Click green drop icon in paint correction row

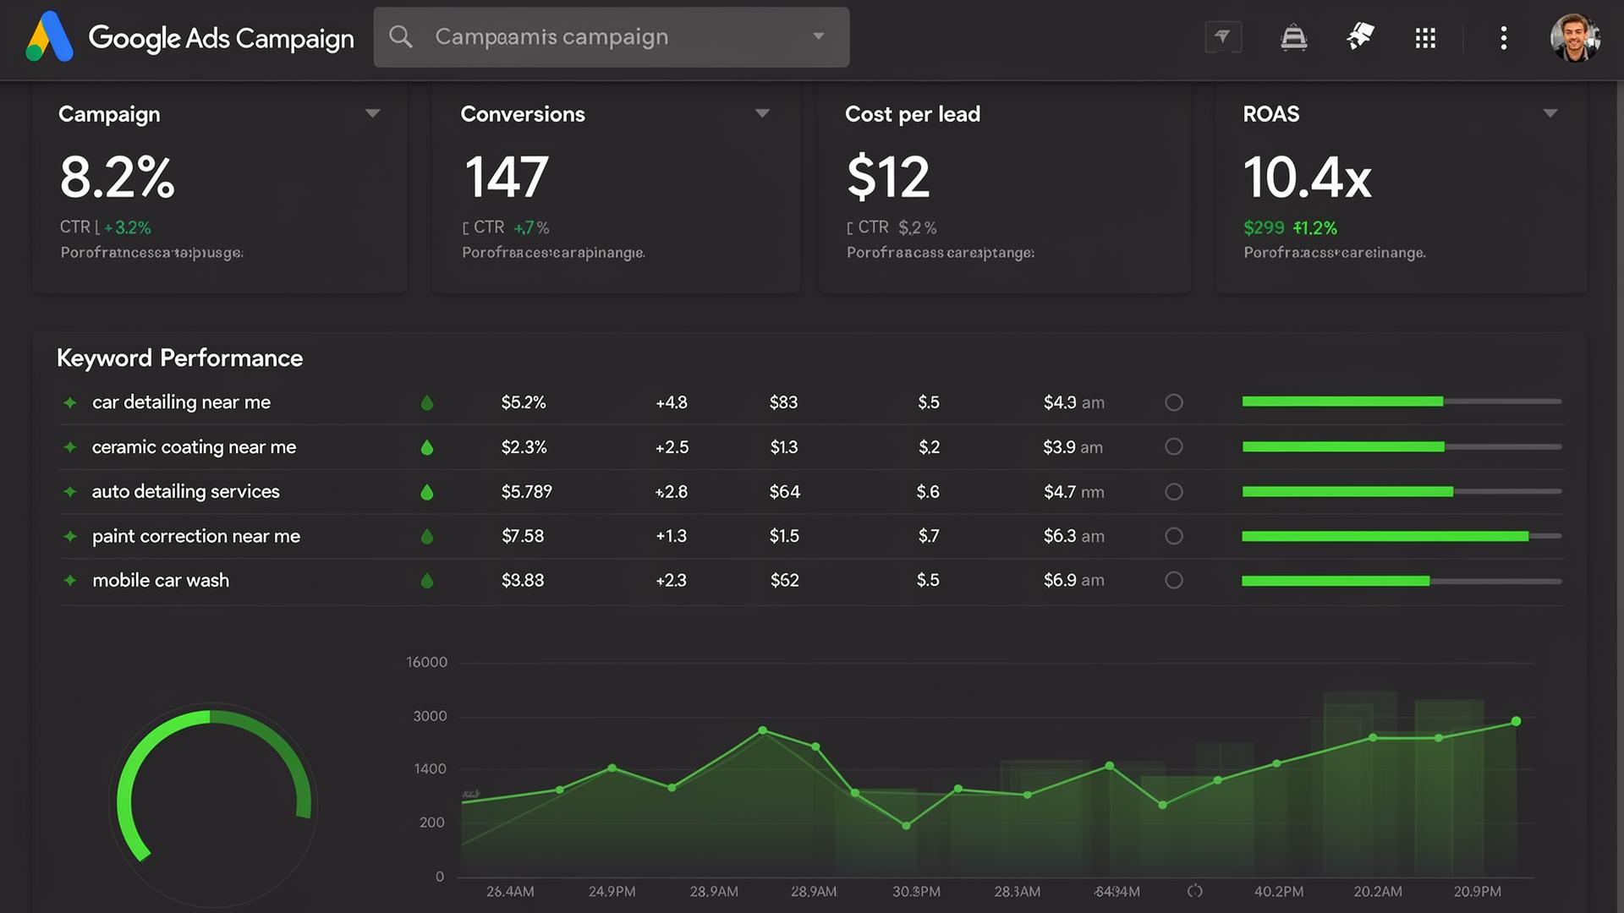pos(427,536)
